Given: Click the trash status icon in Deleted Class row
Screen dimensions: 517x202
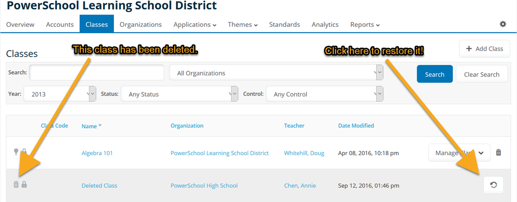Looking at the screenshot, I should pos(16,184).
